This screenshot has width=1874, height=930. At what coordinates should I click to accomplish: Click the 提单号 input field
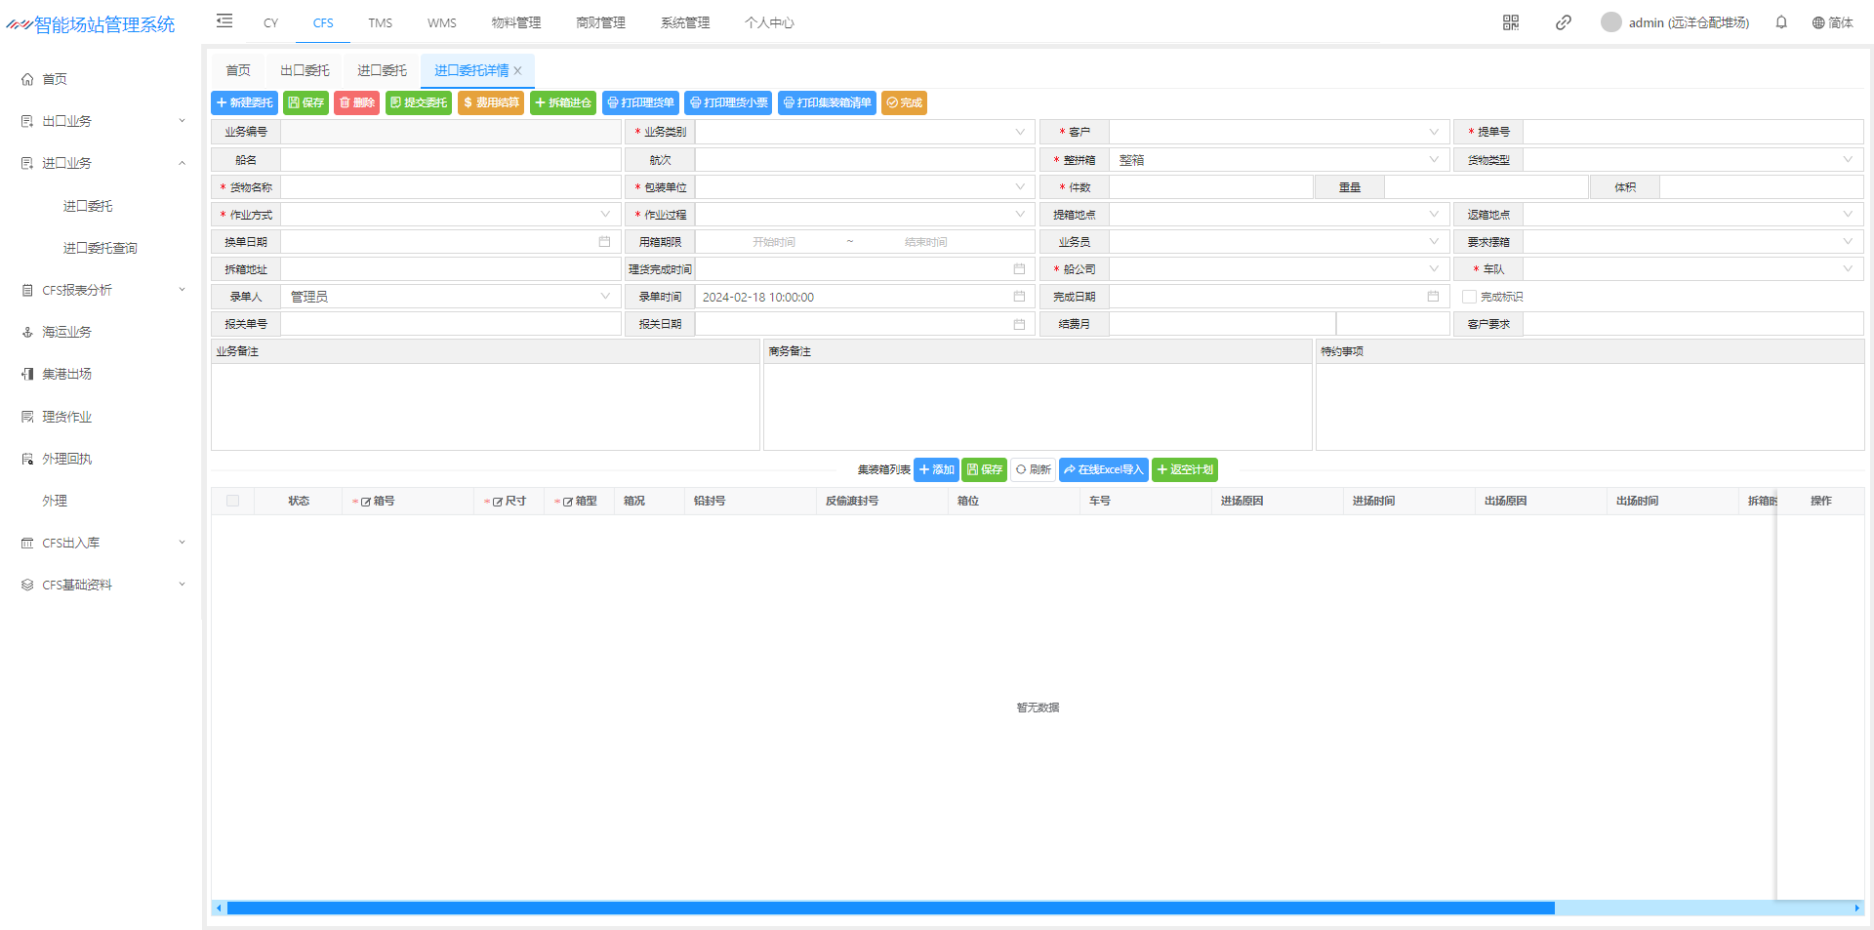(1692, 132)
